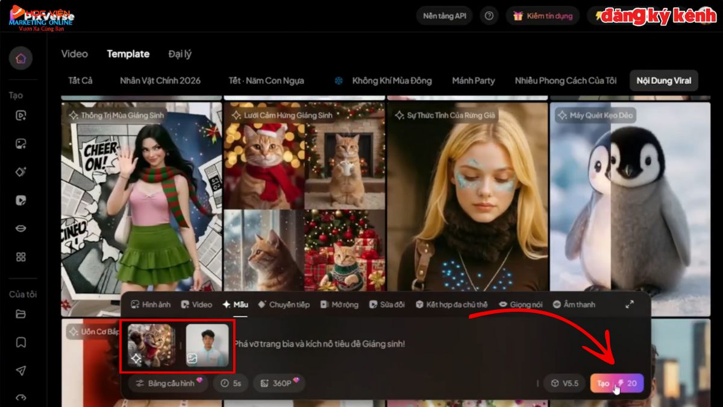Viewport: 723px width, 407px height.
Task: Open the video creation tool in the sidebar
Action: (x=21, y=115)
